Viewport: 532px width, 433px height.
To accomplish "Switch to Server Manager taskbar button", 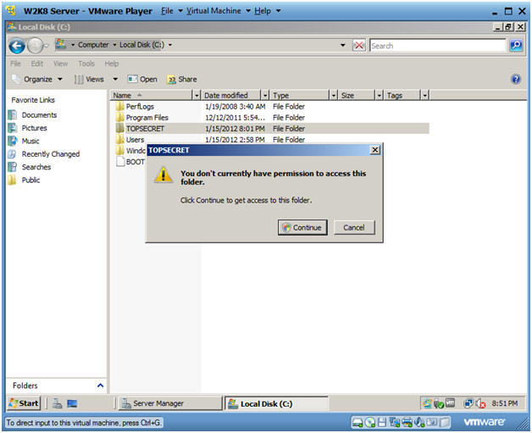I will tap(169, 403).
